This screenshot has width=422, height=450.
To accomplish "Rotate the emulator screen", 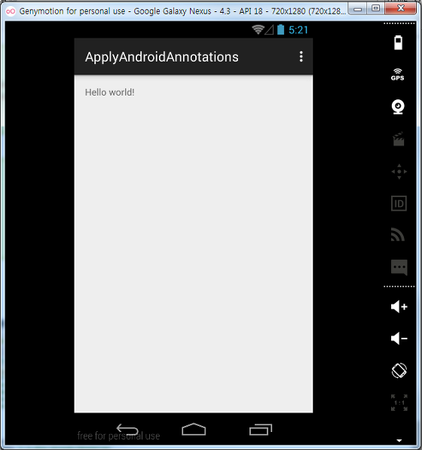I will (399, 370).
